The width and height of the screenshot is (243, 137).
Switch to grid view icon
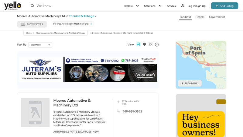tap(151, 44)
